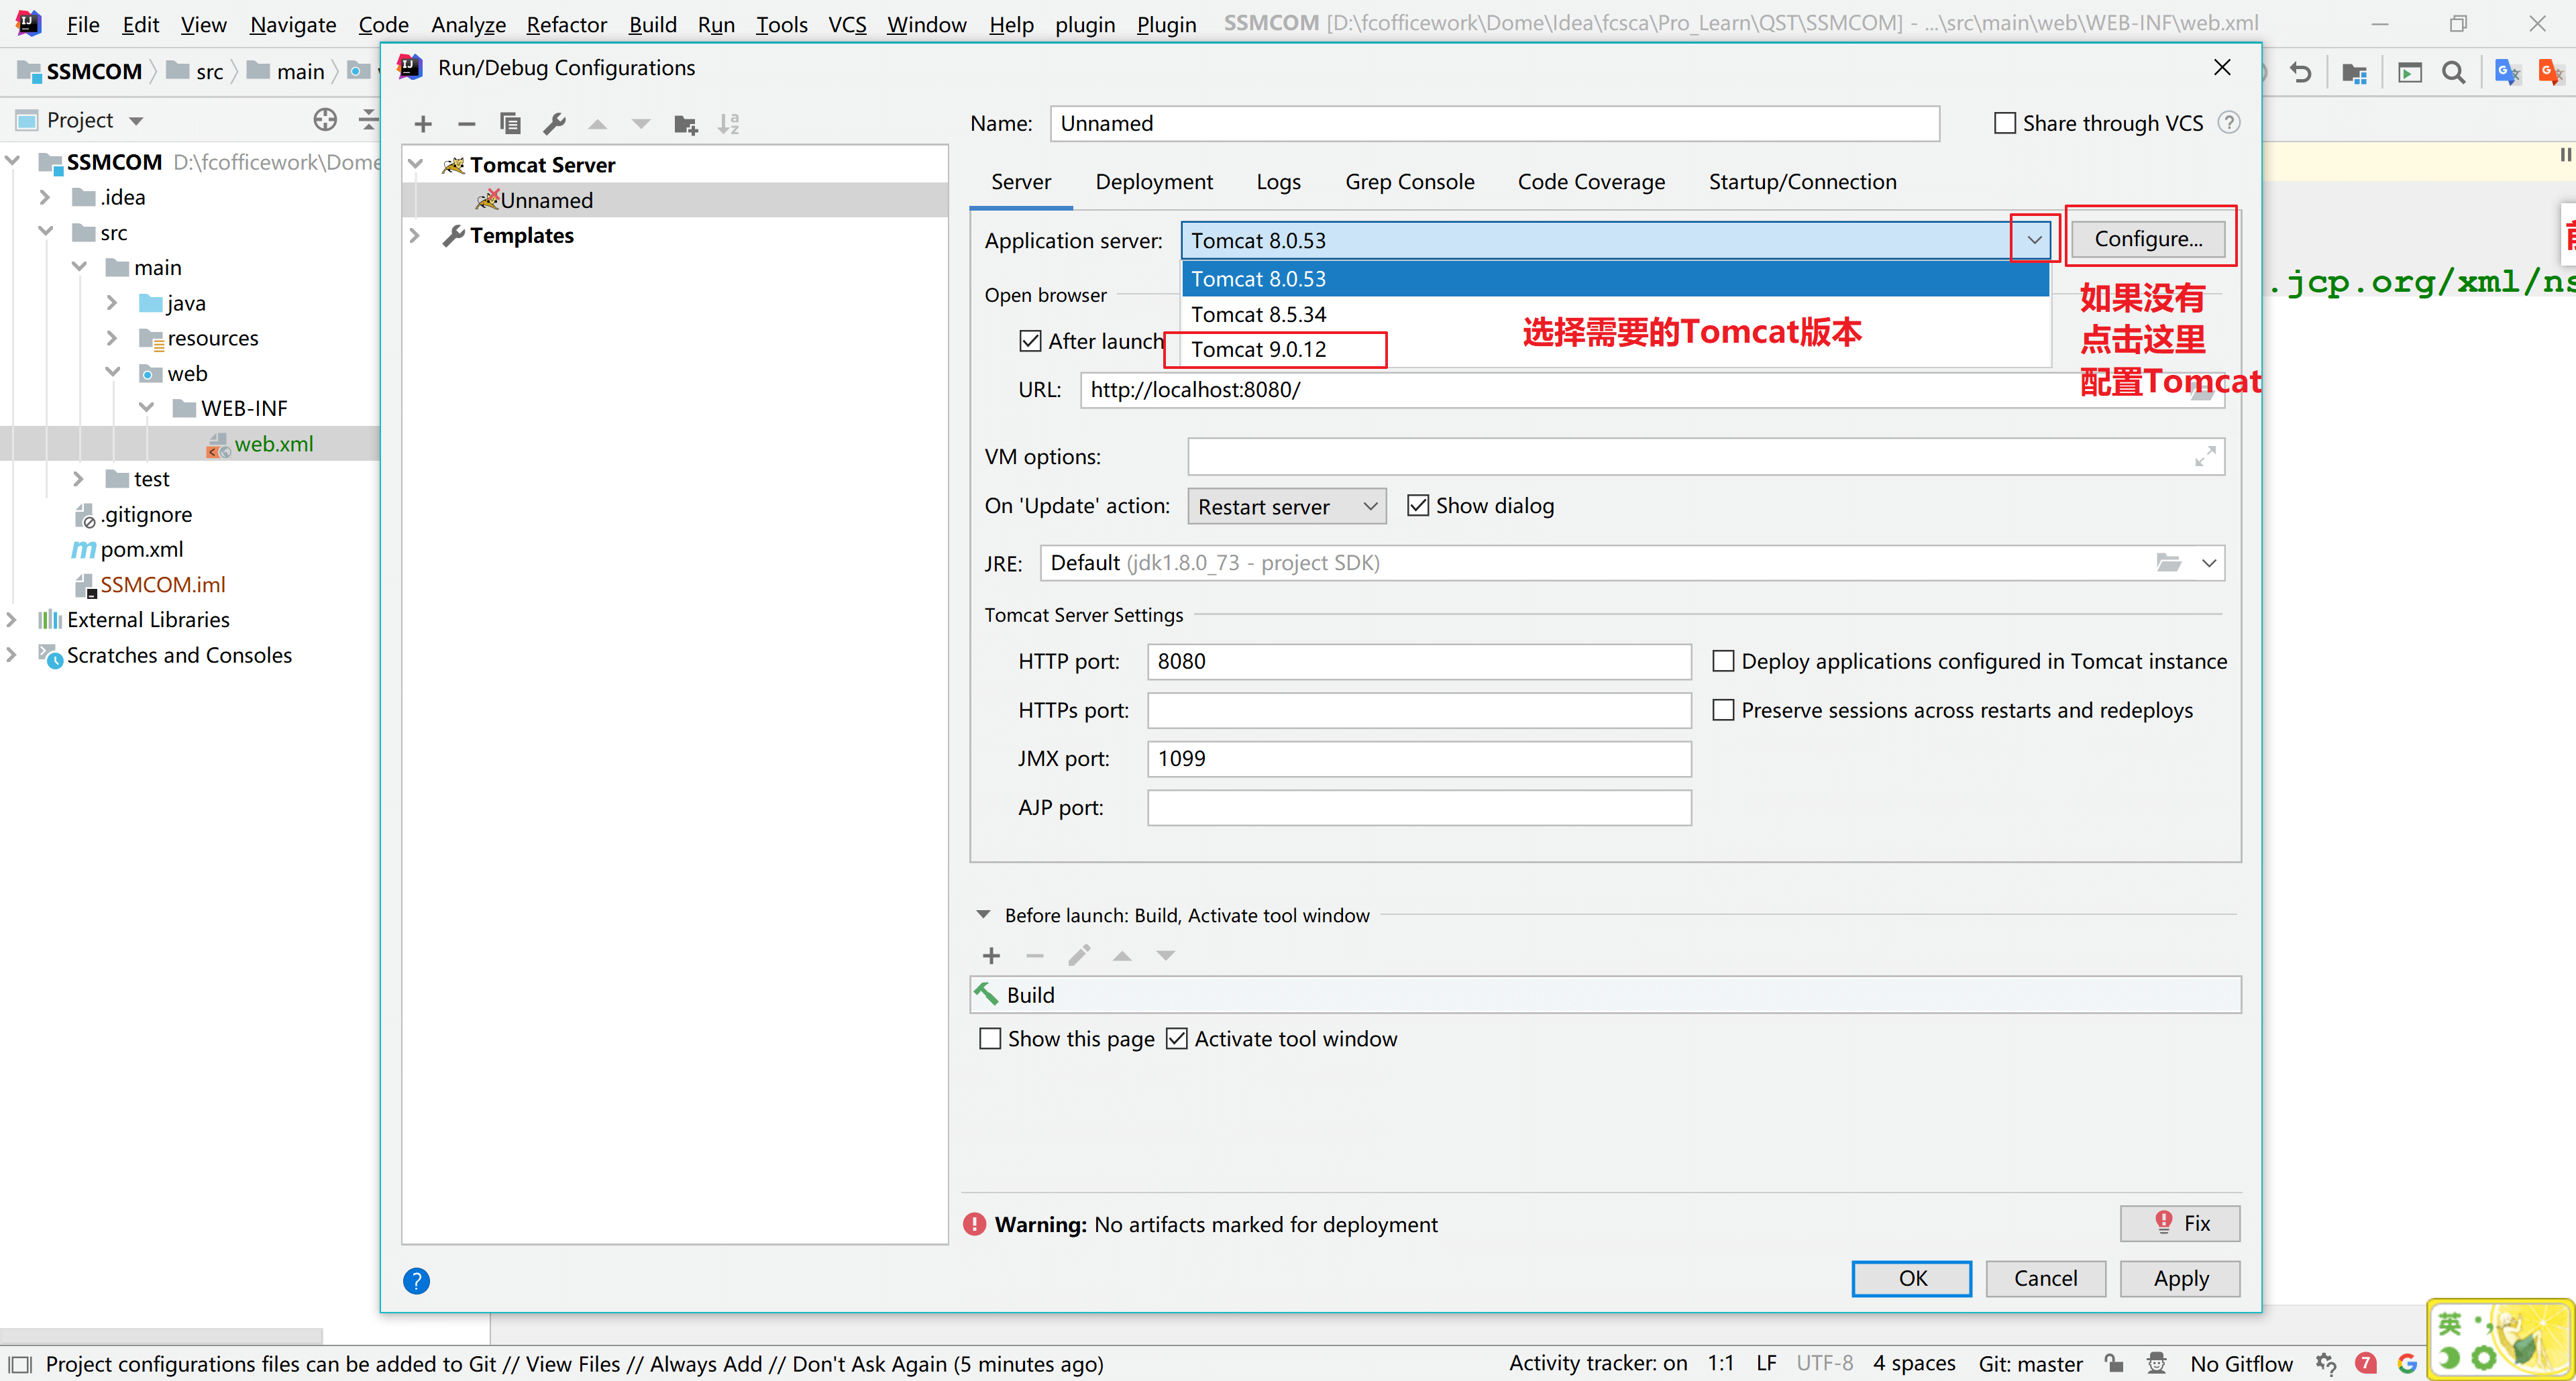
Task: Open the Restart server update action dropdown
Action: (1286, 507)
